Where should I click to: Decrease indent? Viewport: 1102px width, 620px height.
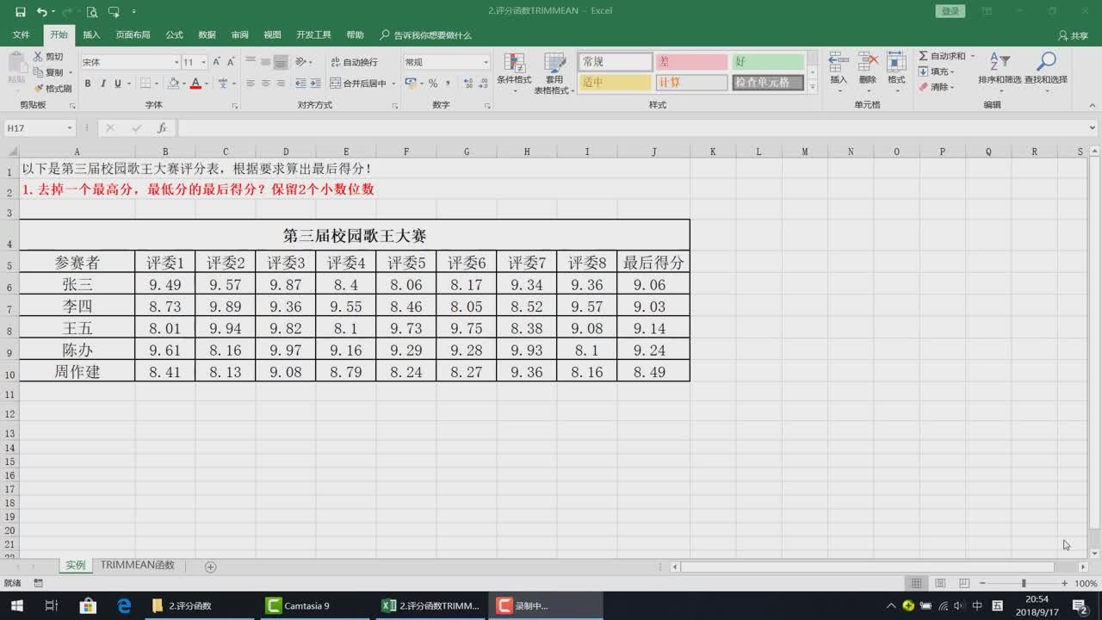[299, 84]
